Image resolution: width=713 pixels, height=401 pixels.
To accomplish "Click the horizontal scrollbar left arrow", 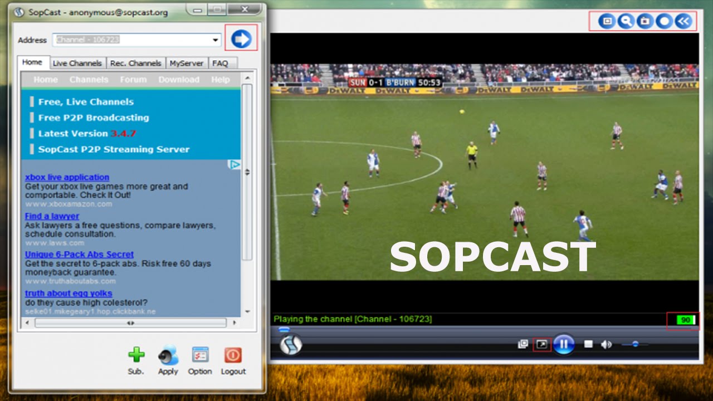I will pyautogui.click(x=27, y=322).
